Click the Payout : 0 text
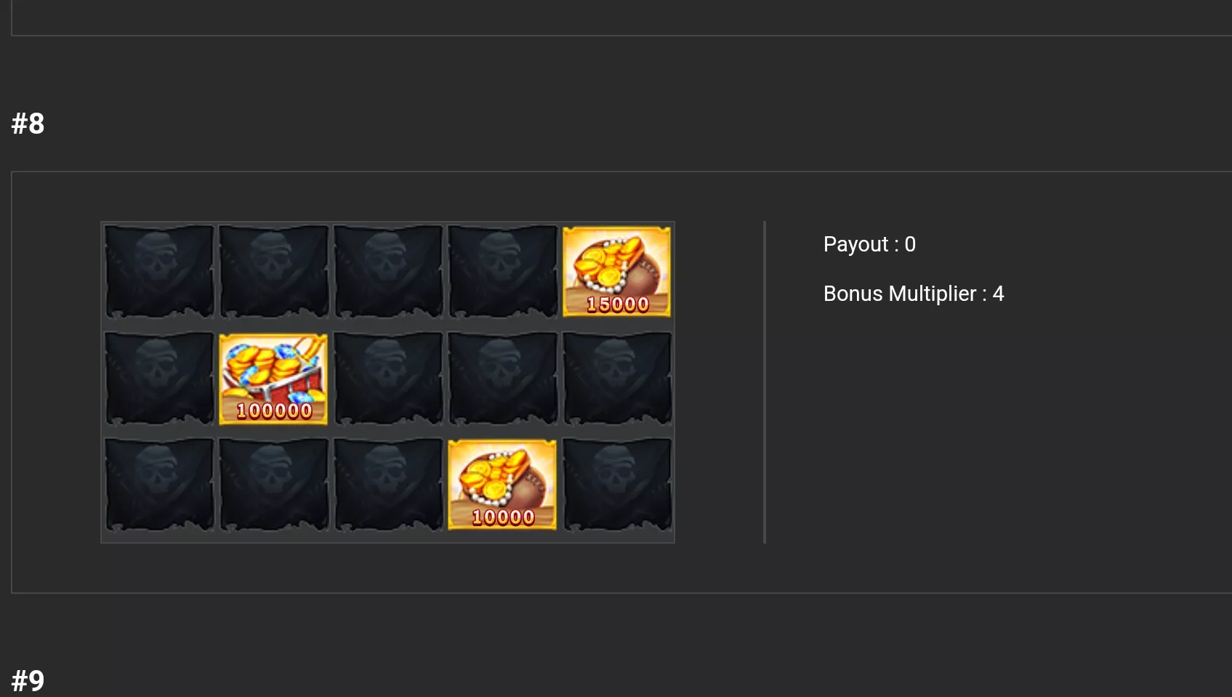This screenshot has width=1232, height=697. pos(869,244)
